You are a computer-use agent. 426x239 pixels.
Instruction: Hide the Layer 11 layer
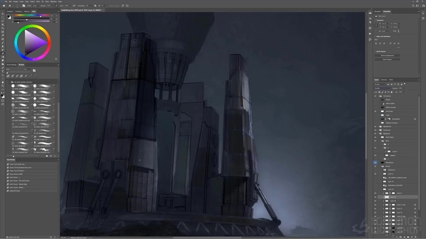375,174
